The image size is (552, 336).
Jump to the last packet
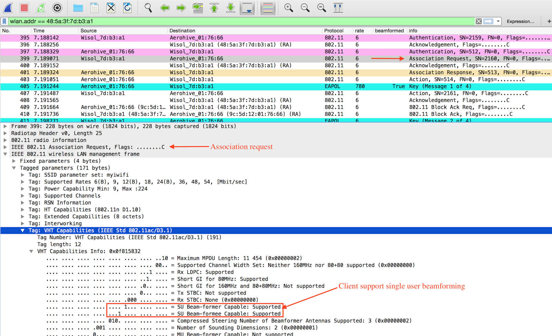tap(231, 8)
